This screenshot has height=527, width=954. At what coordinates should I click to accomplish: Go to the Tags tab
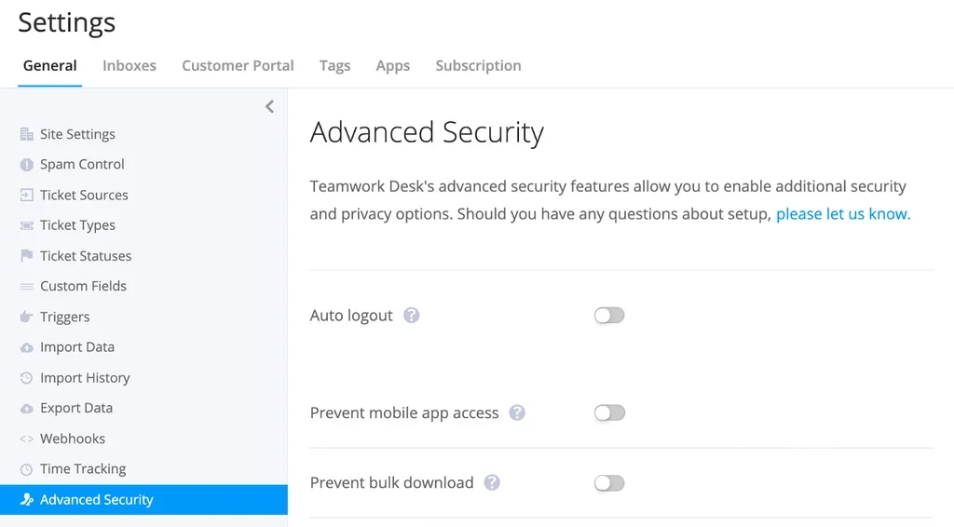[335, 66]
